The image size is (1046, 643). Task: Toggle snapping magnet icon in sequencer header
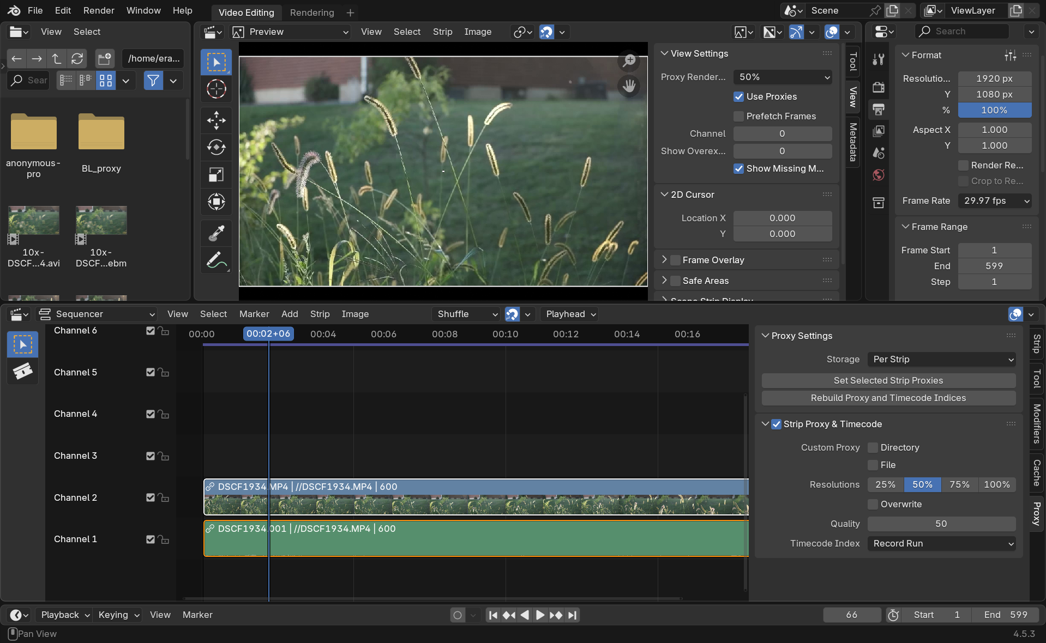click(512, 314)
